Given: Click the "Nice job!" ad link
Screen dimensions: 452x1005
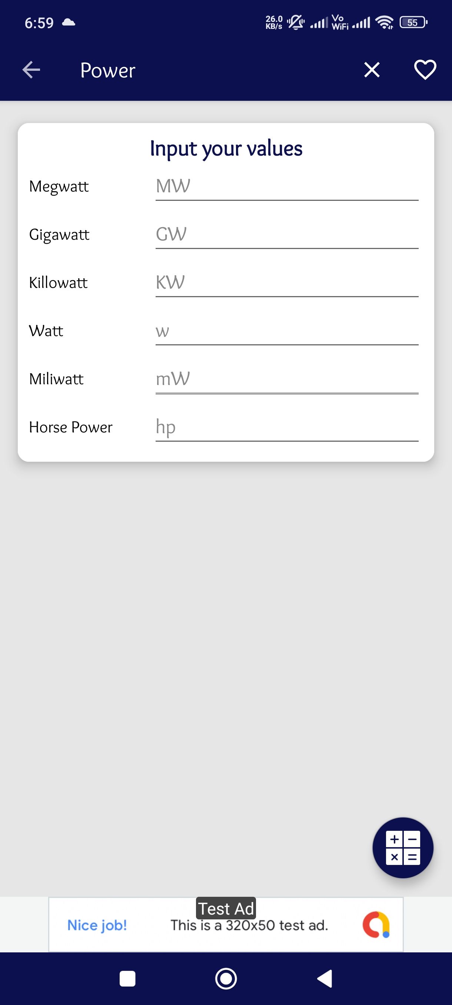Looking at the screenshot, I should point(97,925).
